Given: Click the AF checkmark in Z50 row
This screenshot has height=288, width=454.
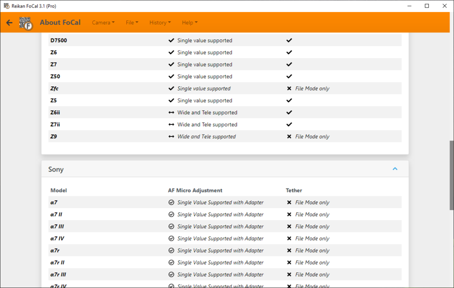Looking at the screenshot, I should pyautogui.click(x=171, y=76).
